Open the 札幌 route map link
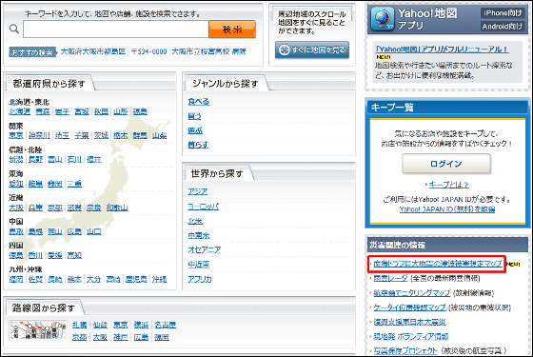 point(80,325)
